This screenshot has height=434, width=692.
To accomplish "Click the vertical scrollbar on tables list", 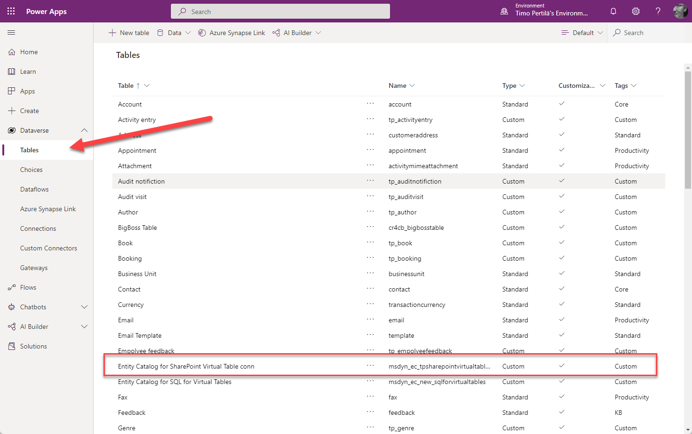I will [688, 131].
